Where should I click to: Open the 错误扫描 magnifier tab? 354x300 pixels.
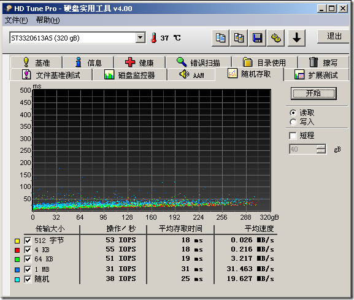point(198,63)
